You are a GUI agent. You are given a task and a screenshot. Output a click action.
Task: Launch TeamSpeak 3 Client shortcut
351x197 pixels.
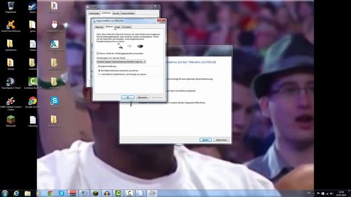click(11, 83)
